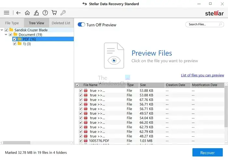Open the shopping cart to buy
228x160 pixels.
point(54,13)
